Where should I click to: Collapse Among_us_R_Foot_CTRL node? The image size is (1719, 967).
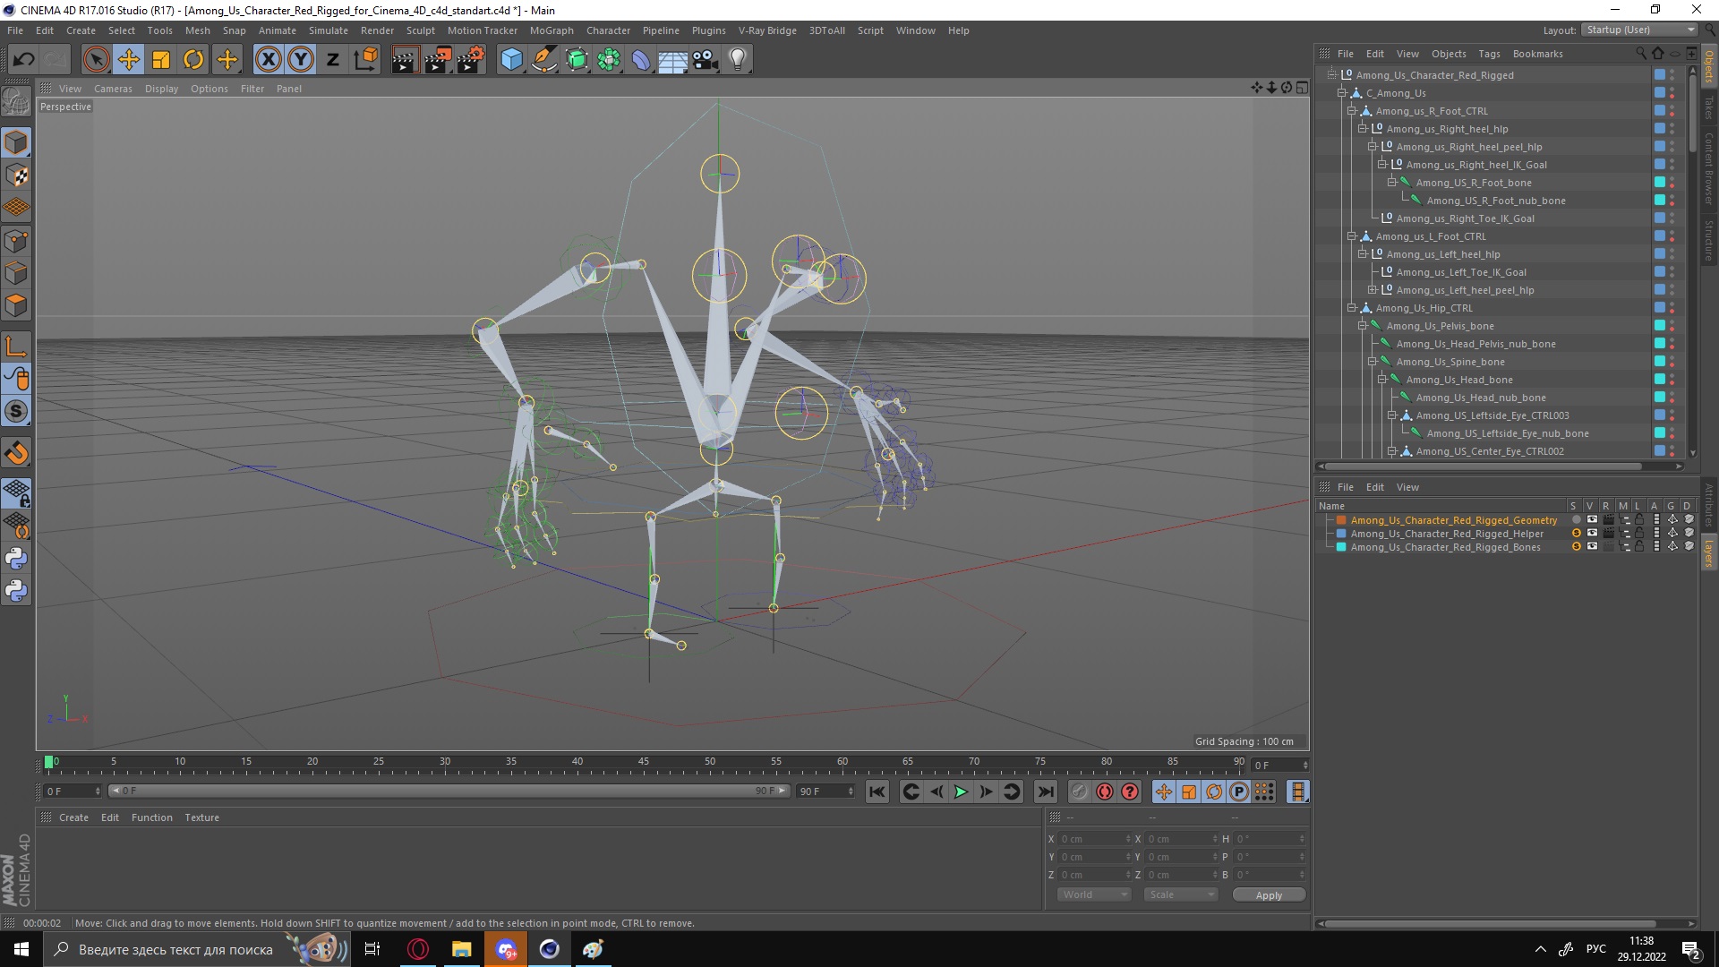[1352, 111]
